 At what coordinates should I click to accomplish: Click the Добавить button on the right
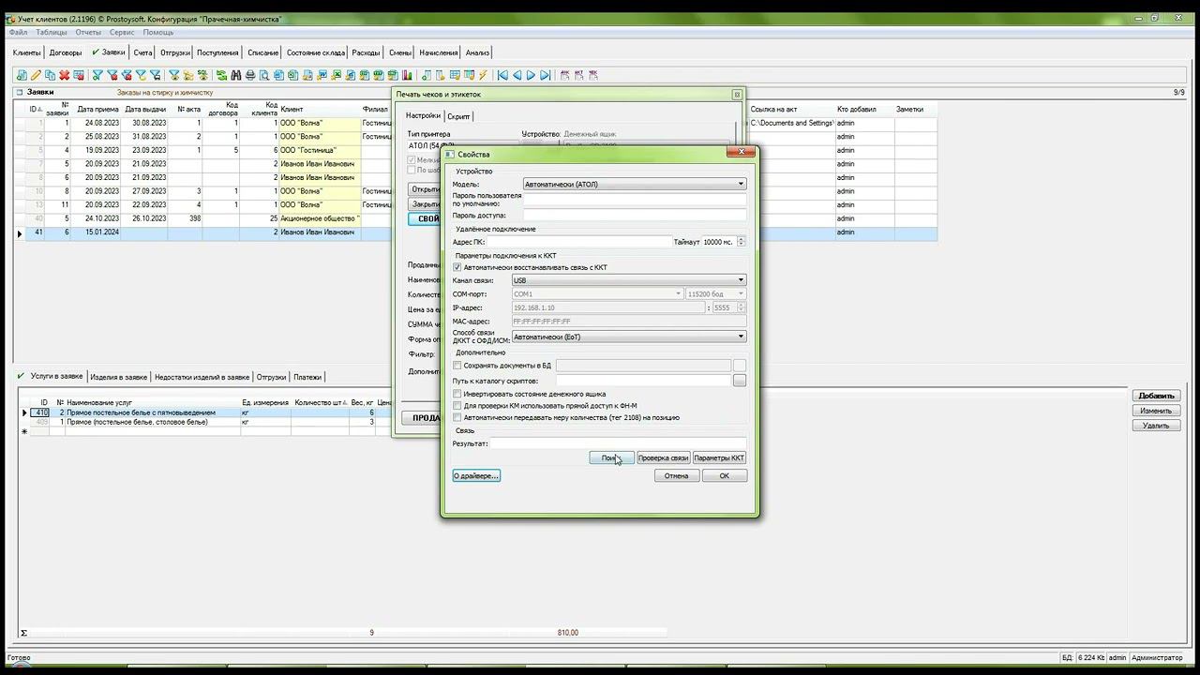point(1156,396)
